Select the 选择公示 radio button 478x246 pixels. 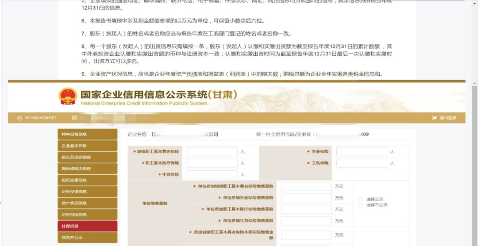[x=361, y=199]
